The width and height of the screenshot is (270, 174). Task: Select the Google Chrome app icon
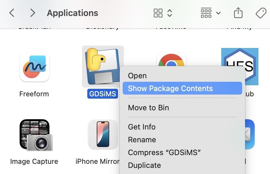click(x=171, y=60)
